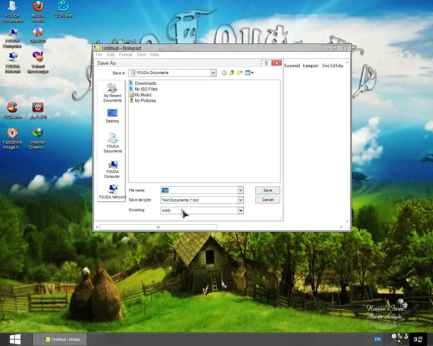Select the My Pictures folder
Image resolution: width=433 pixels, height=346 pixels.
(143, 101)
